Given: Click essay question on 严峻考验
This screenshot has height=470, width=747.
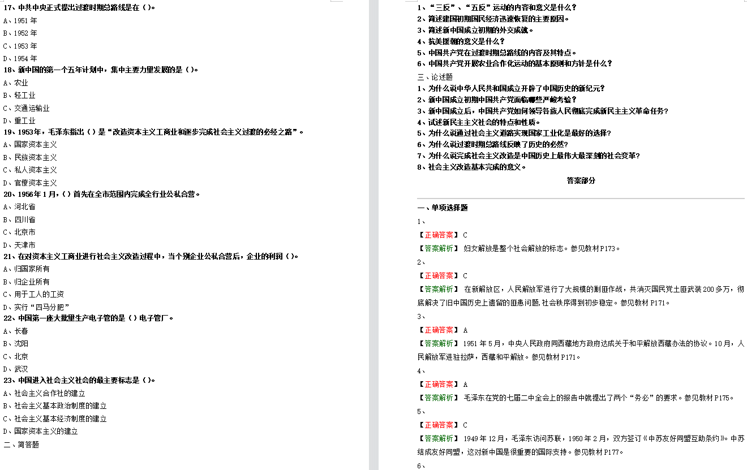Looking at the screenshot, I should (x=497, y=100).
